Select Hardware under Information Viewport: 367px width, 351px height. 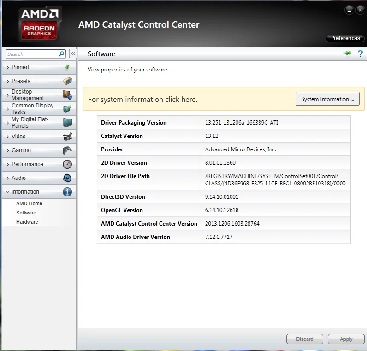point(27,222)
